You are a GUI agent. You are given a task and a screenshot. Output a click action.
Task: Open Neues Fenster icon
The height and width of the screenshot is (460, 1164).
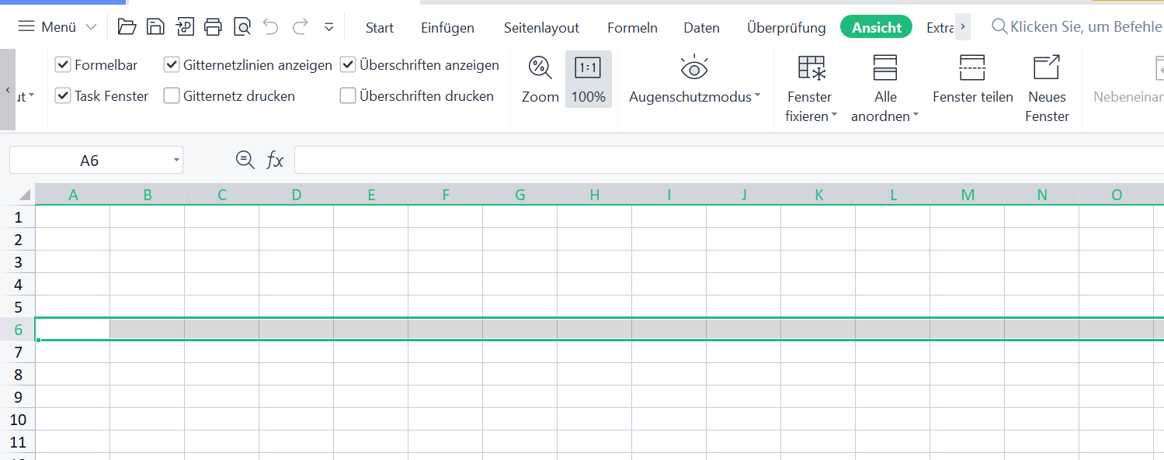[x=1047, y=68]
